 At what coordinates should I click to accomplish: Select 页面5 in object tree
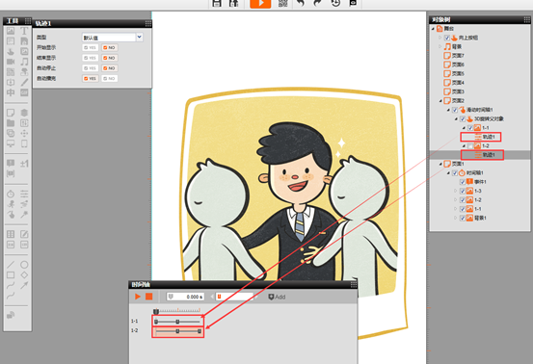coord(458,74)
